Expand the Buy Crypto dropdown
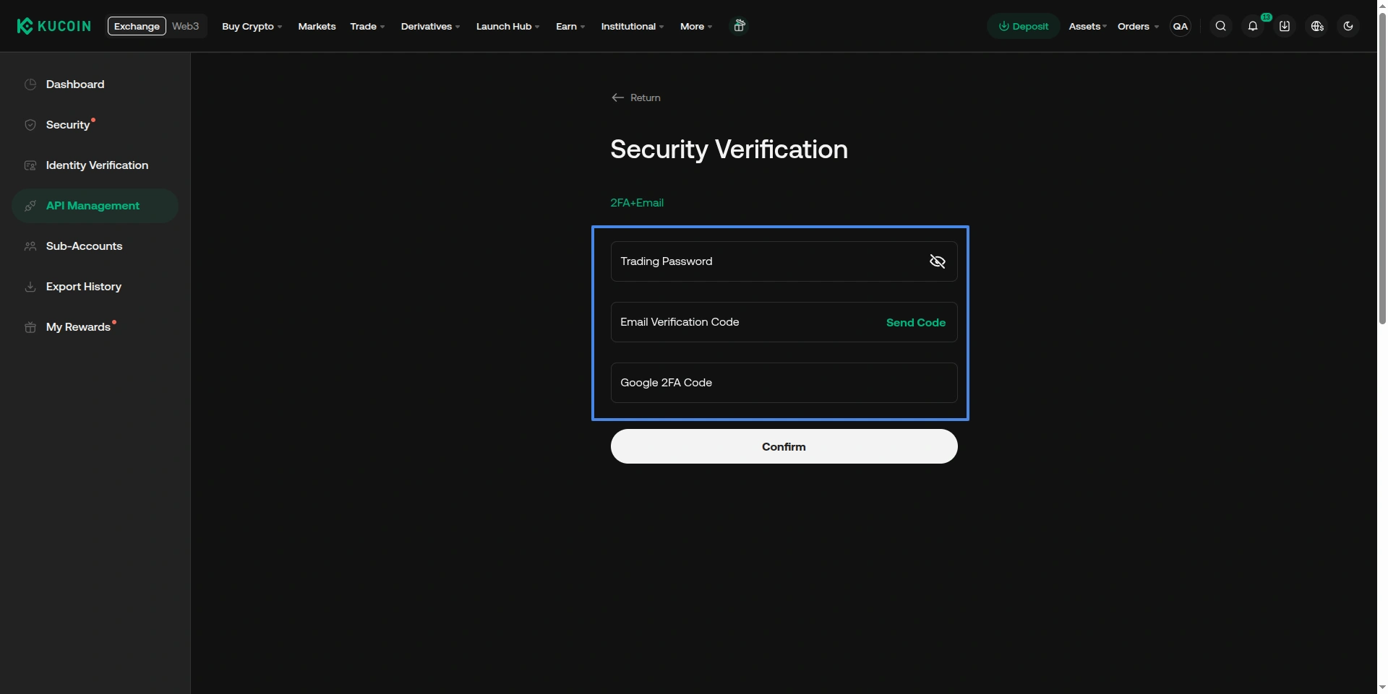The height and width of the screenshot is (694, 1388). (252, 26)
